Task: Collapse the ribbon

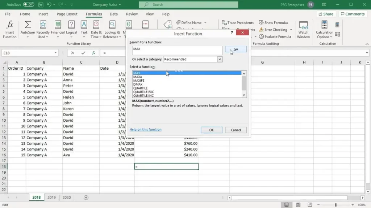Action: 367,44
